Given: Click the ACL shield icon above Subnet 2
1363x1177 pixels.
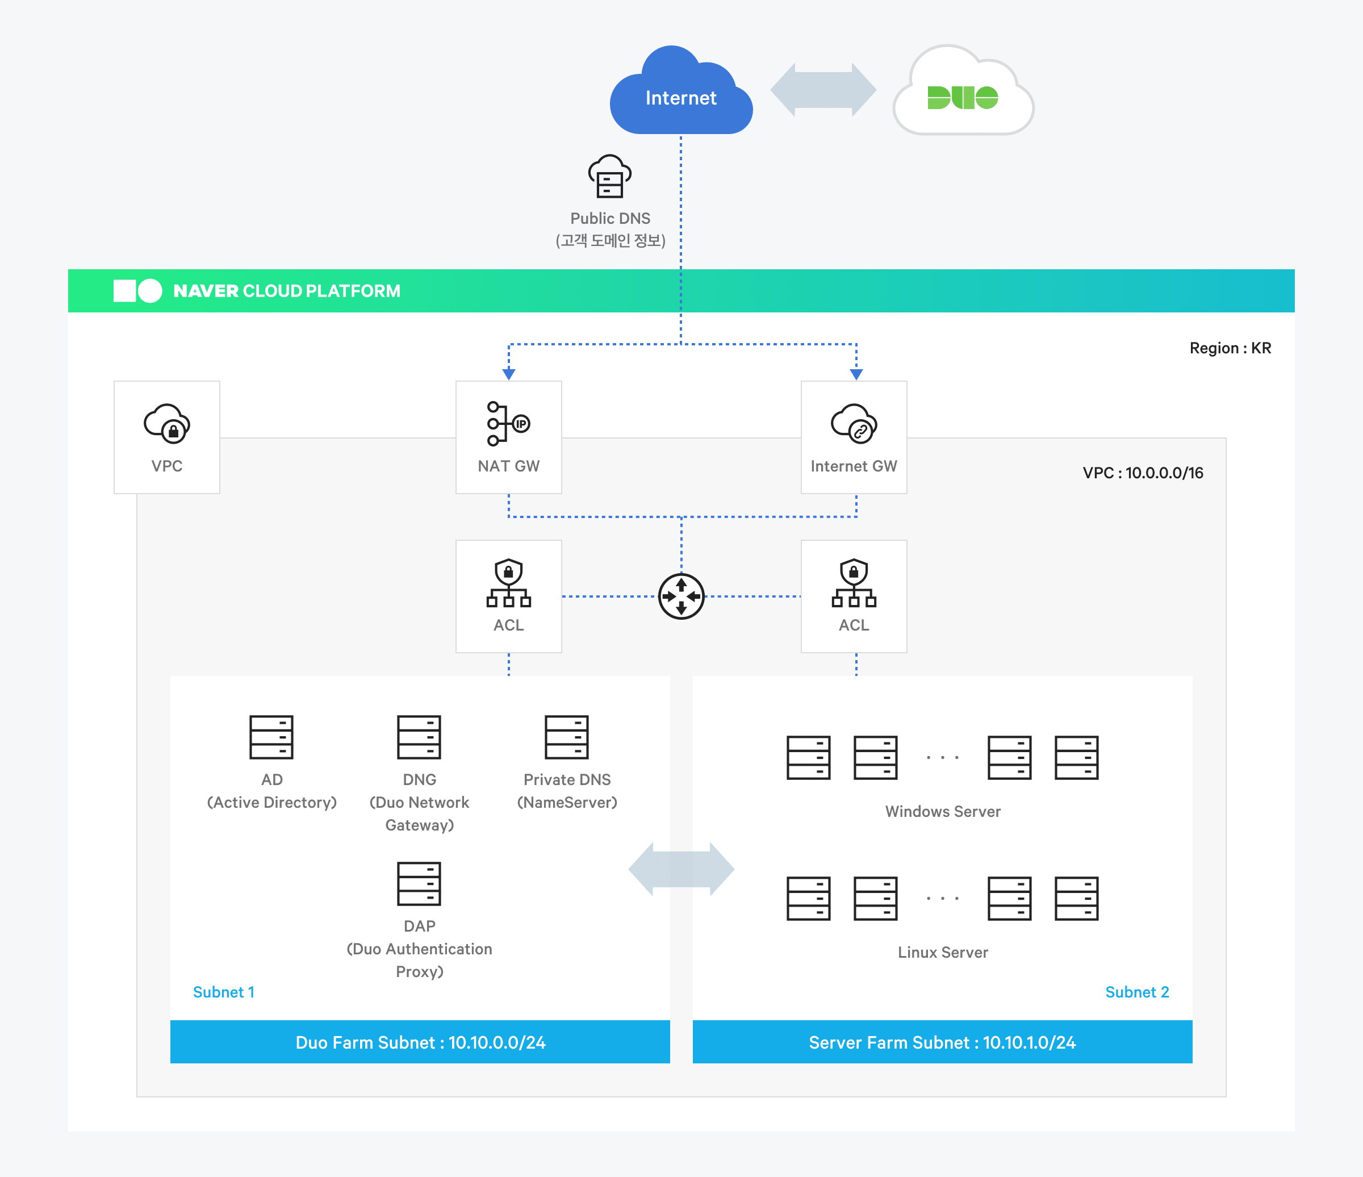Looking at the screenshot, I should [853, 583].
